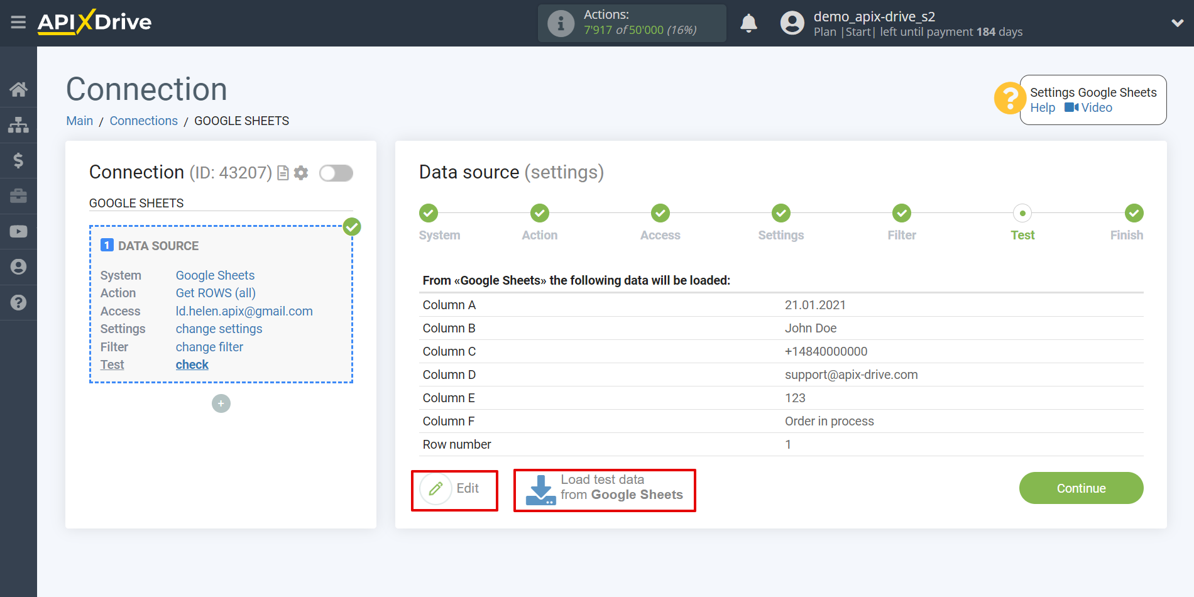This screenshot has width=1194, height=597.
Task: Open connections sitemap icon in sidebar
Action: click(18, 125)
